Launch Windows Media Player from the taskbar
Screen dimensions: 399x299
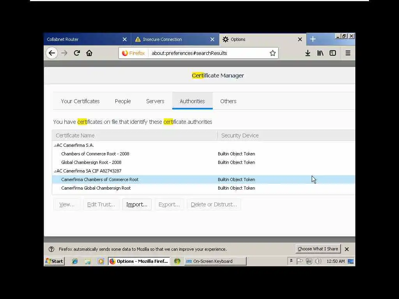pyautogui.click(x=101, y=261)
